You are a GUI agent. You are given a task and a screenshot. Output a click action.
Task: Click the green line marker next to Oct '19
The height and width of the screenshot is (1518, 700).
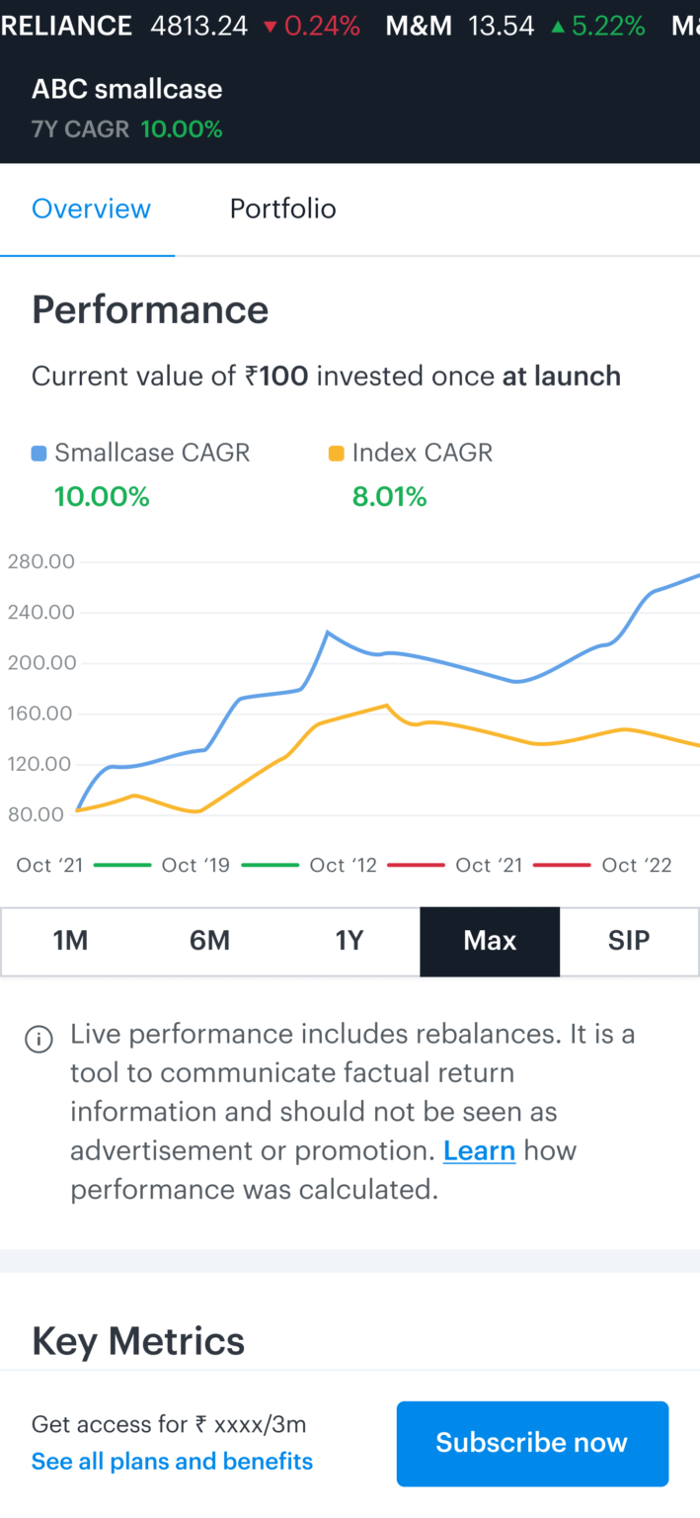click(x=269, y=864)
